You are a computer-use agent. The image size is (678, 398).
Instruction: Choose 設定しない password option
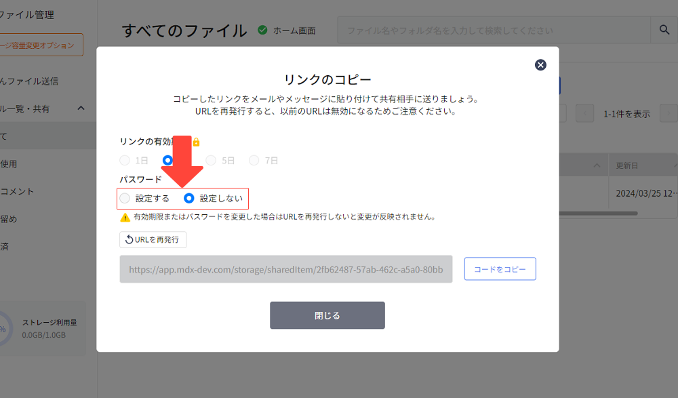189,198
